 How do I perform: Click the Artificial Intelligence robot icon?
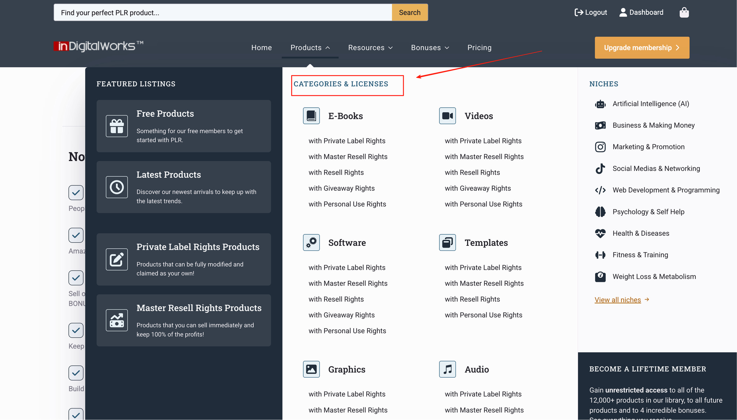pyautogui.click(x=600, y=104)
